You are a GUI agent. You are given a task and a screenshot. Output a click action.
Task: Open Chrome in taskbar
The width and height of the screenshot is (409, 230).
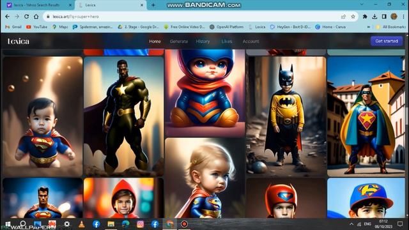click(x=169, y=224)
